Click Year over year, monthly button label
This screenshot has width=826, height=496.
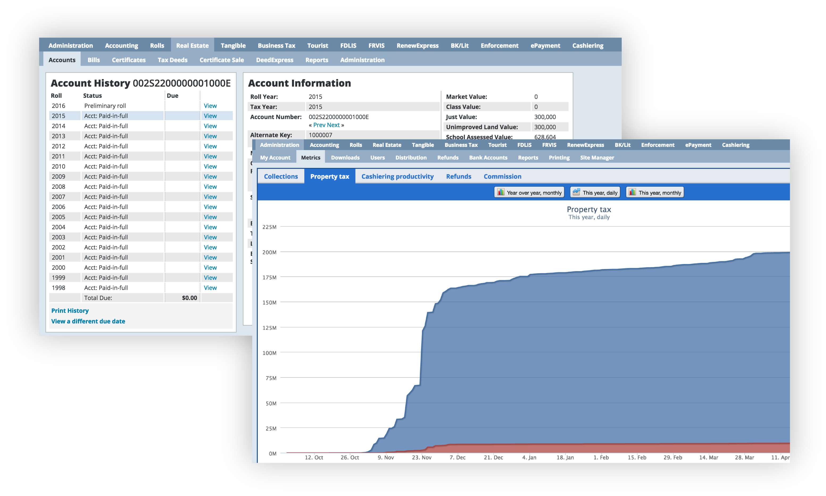coord(534,192)
